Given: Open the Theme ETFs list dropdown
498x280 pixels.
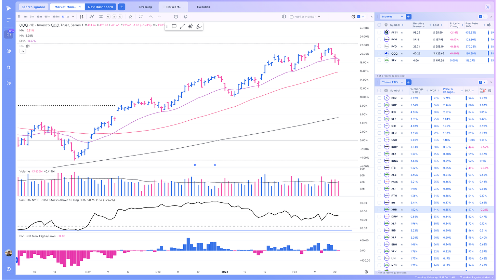Looking at the screenshot, I should [392, 82].
